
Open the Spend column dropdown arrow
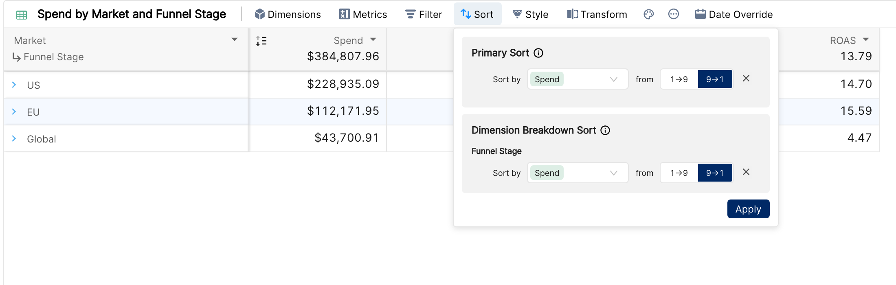click(373, 39)
